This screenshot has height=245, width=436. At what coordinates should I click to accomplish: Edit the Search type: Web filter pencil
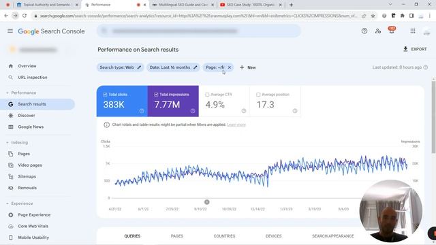coord(139,67)
